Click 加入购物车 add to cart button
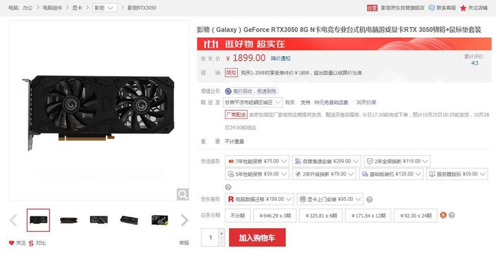This screenshot has height=253, width=496. pyautogui.click(x=257, y=237)
